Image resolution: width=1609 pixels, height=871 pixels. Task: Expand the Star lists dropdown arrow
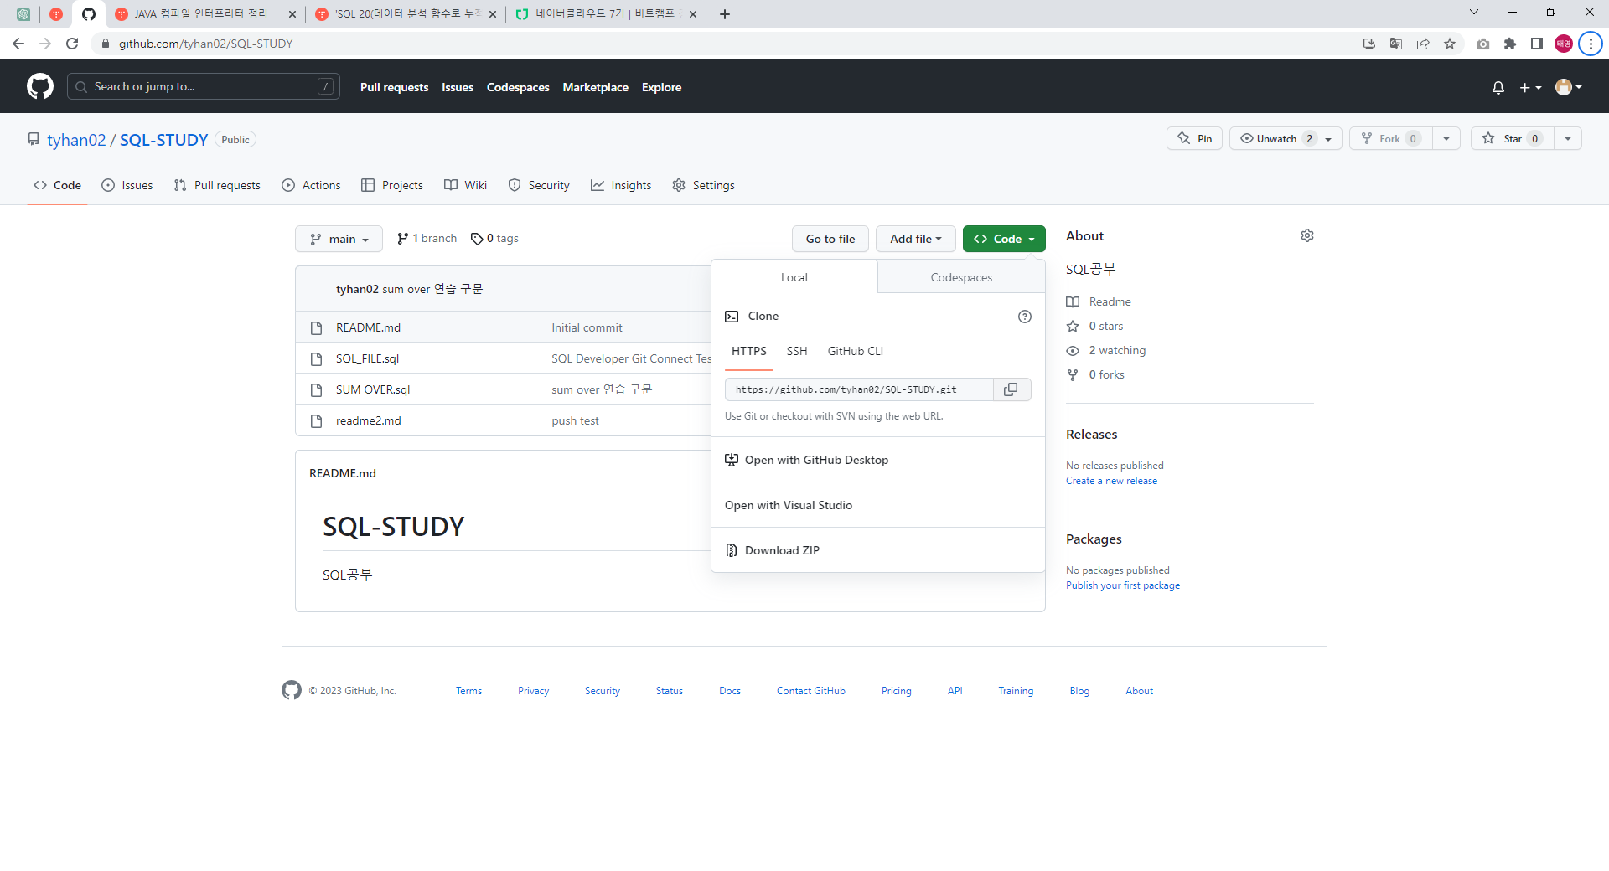[x=1568, y=138]
